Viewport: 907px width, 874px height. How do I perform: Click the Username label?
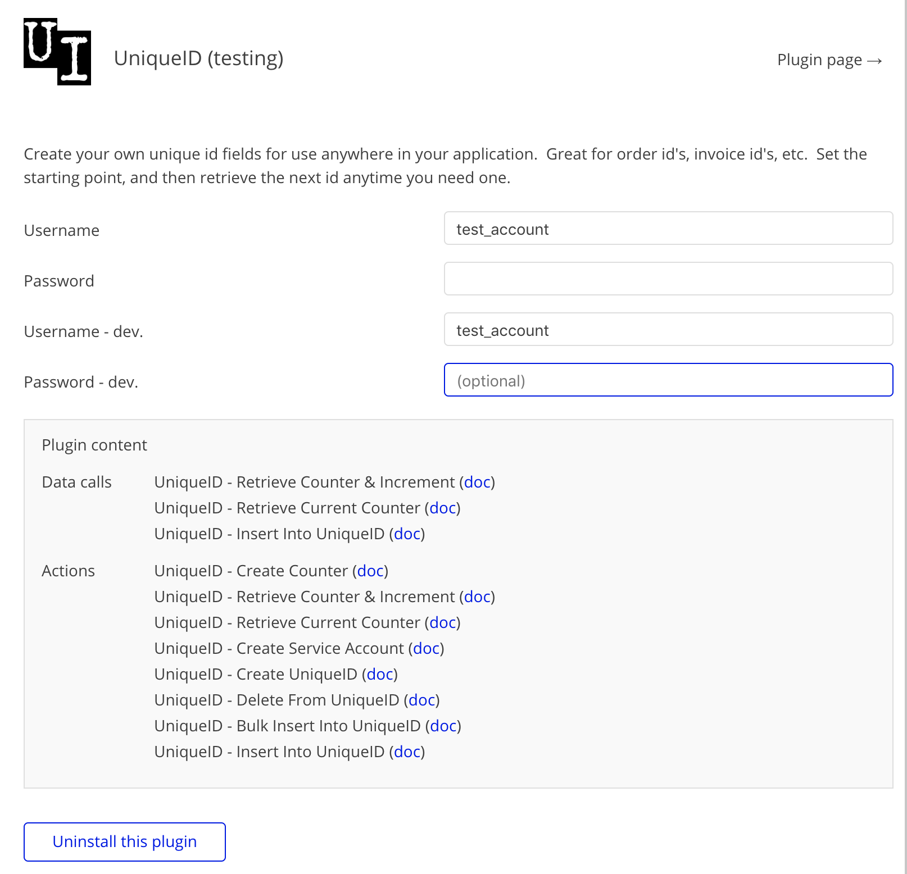click(x=62, y=230)
